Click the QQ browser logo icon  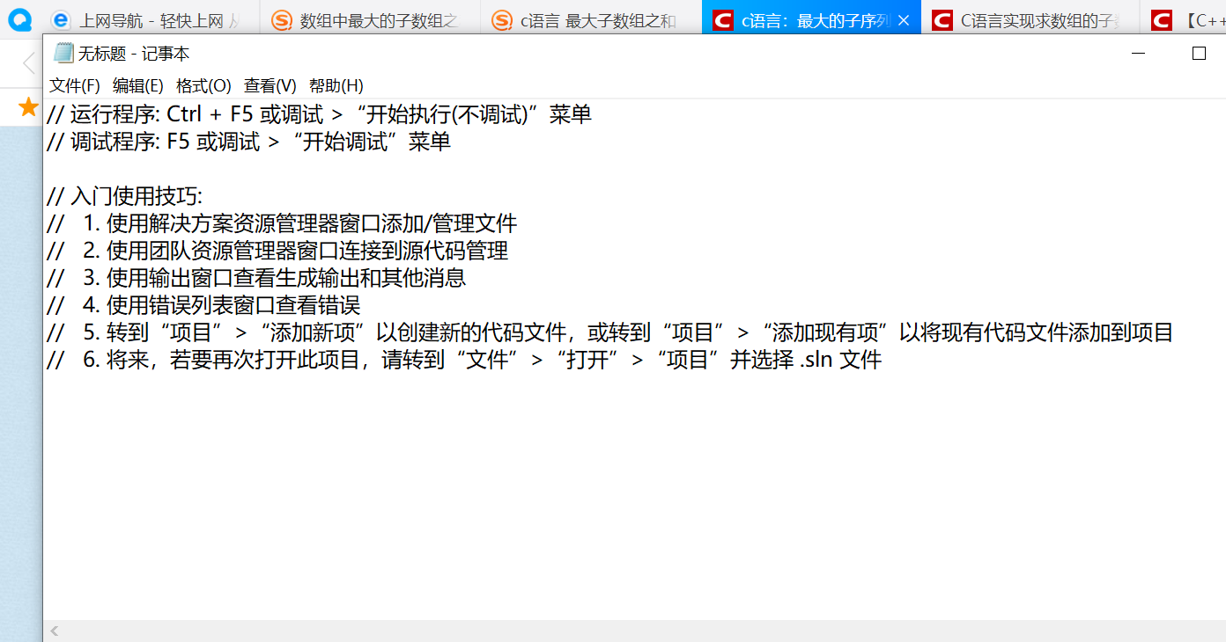19,19
